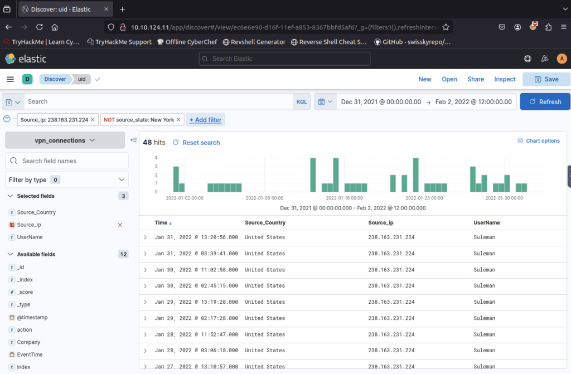
Task: Expand the Jan 28 03:06:18 row
Action: 146,351
